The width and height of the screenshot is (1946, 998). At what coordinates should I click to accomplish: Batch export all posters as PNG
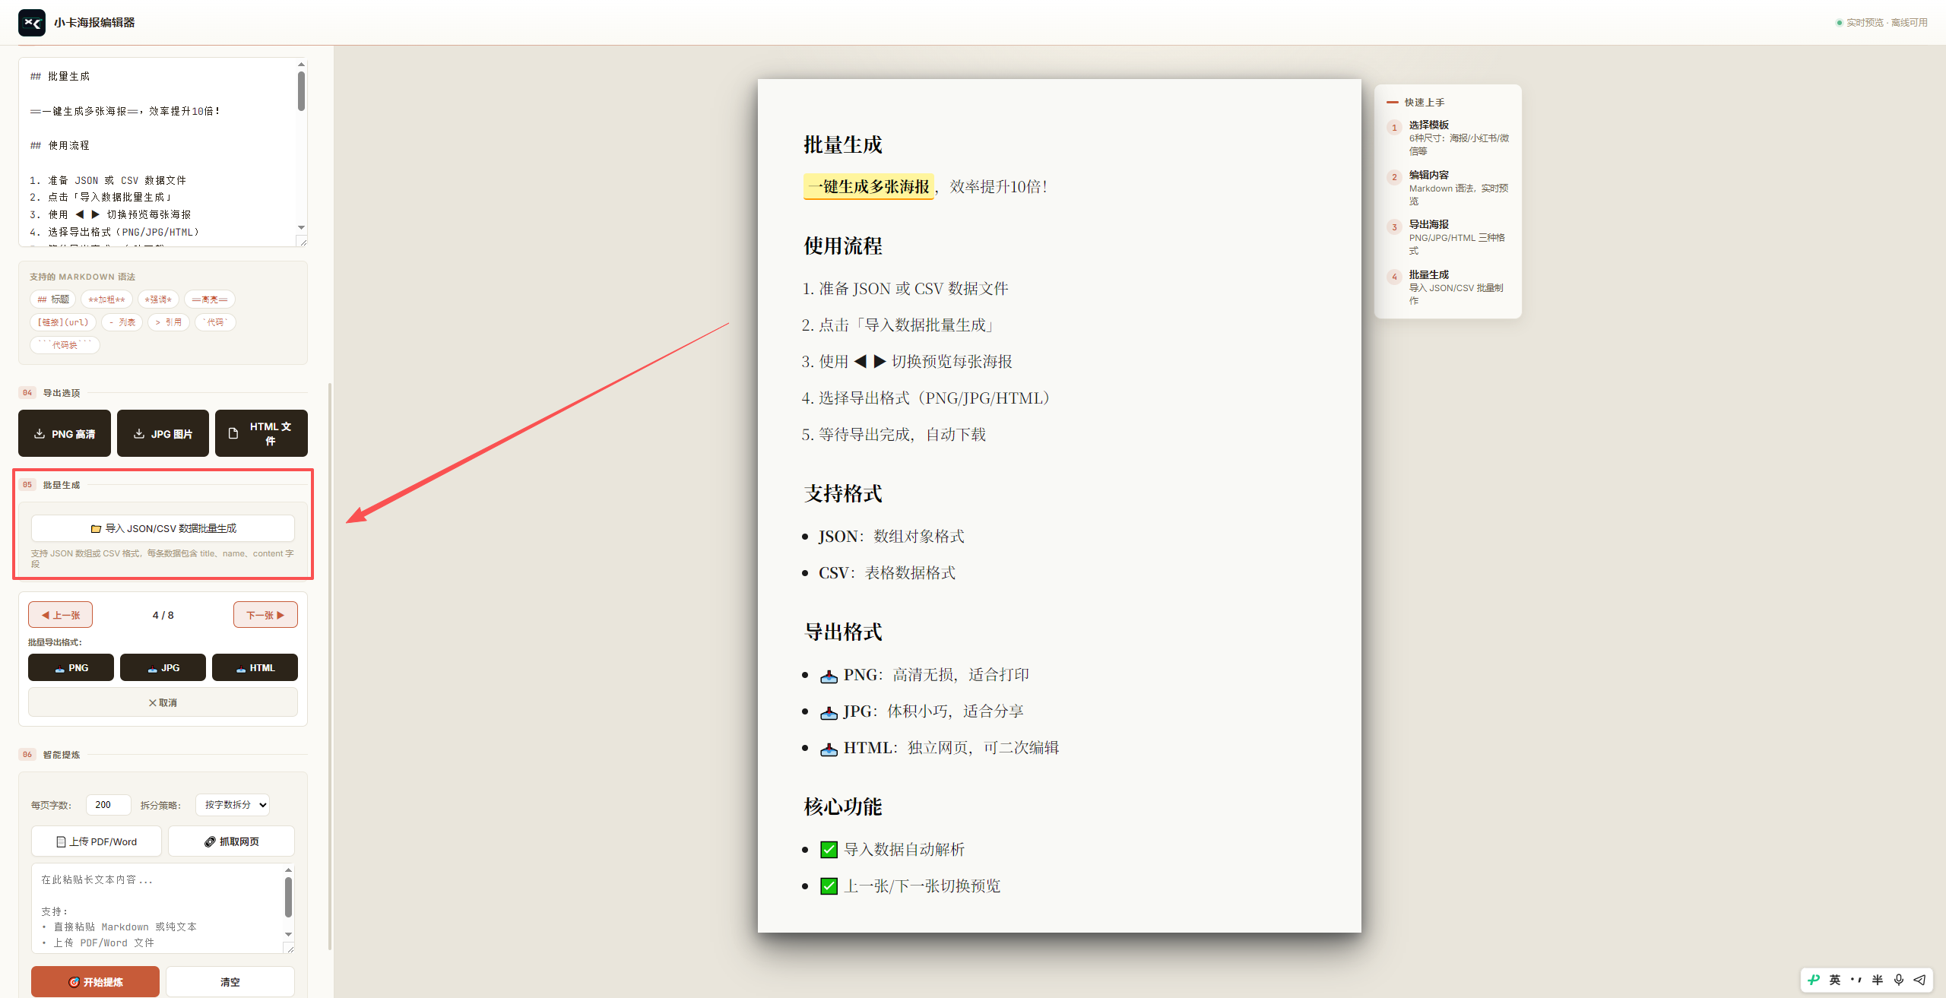pyautogui.click(x=71, y=667)
